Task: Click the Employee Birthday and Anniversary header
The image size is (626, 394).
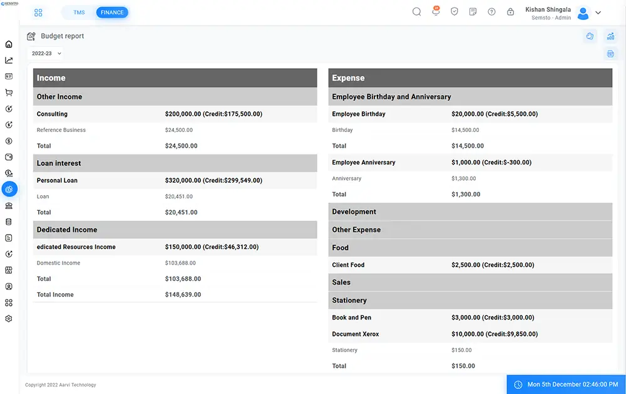Action: 470,97
